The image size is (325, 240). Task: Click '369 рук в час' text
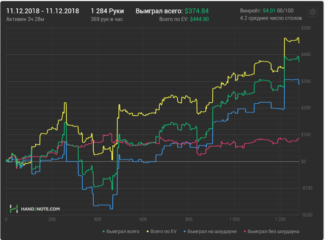tap(107, 20)
